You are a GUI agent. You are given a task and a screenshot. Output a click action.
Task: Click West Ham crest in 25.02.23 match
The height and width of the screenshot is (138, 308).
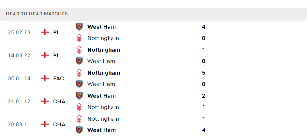79,27
